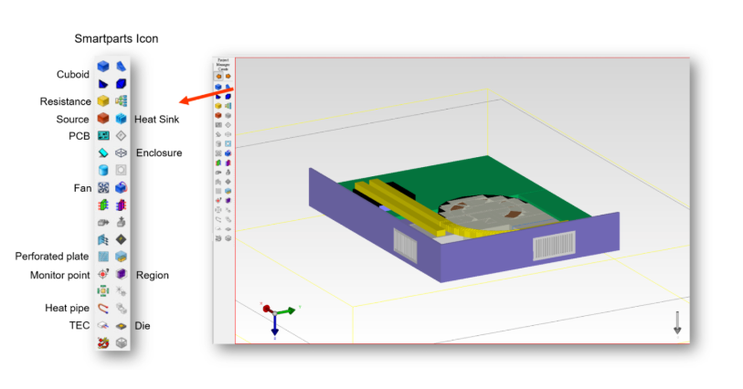This screenshot has height=389, width=743.
Task: Open the network tree icon next to Resistance
Action: tap(121, 100)
